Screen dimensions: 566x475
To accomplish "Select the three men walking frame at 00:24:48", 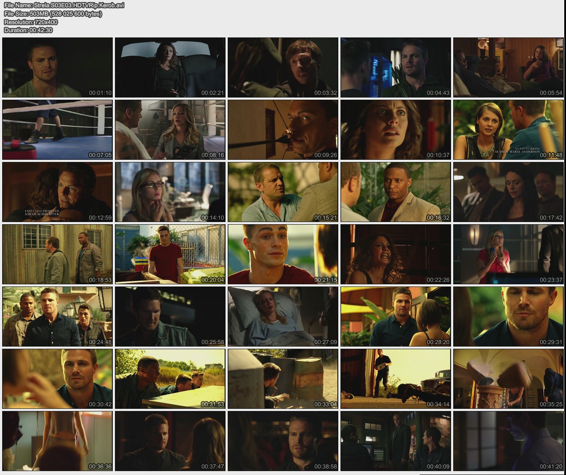I will click(x=57, y=317).
